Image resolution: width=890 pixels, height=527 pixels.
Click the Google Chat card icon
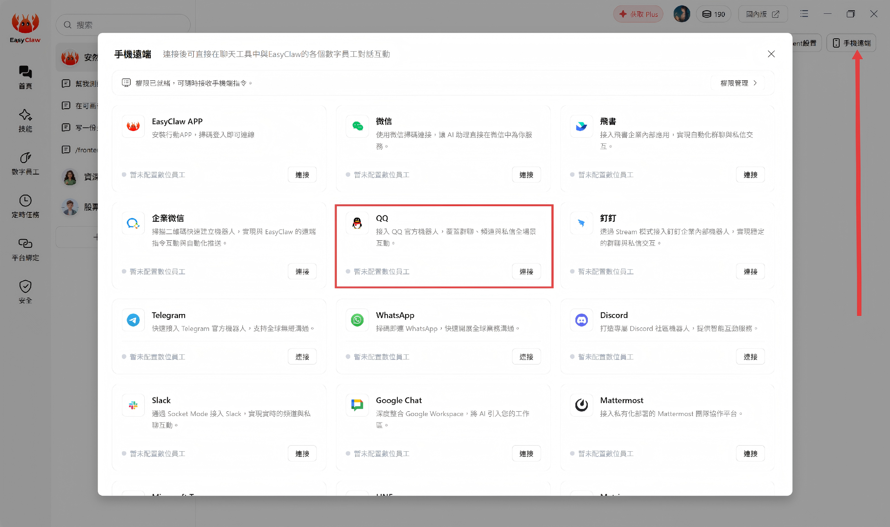357,405
